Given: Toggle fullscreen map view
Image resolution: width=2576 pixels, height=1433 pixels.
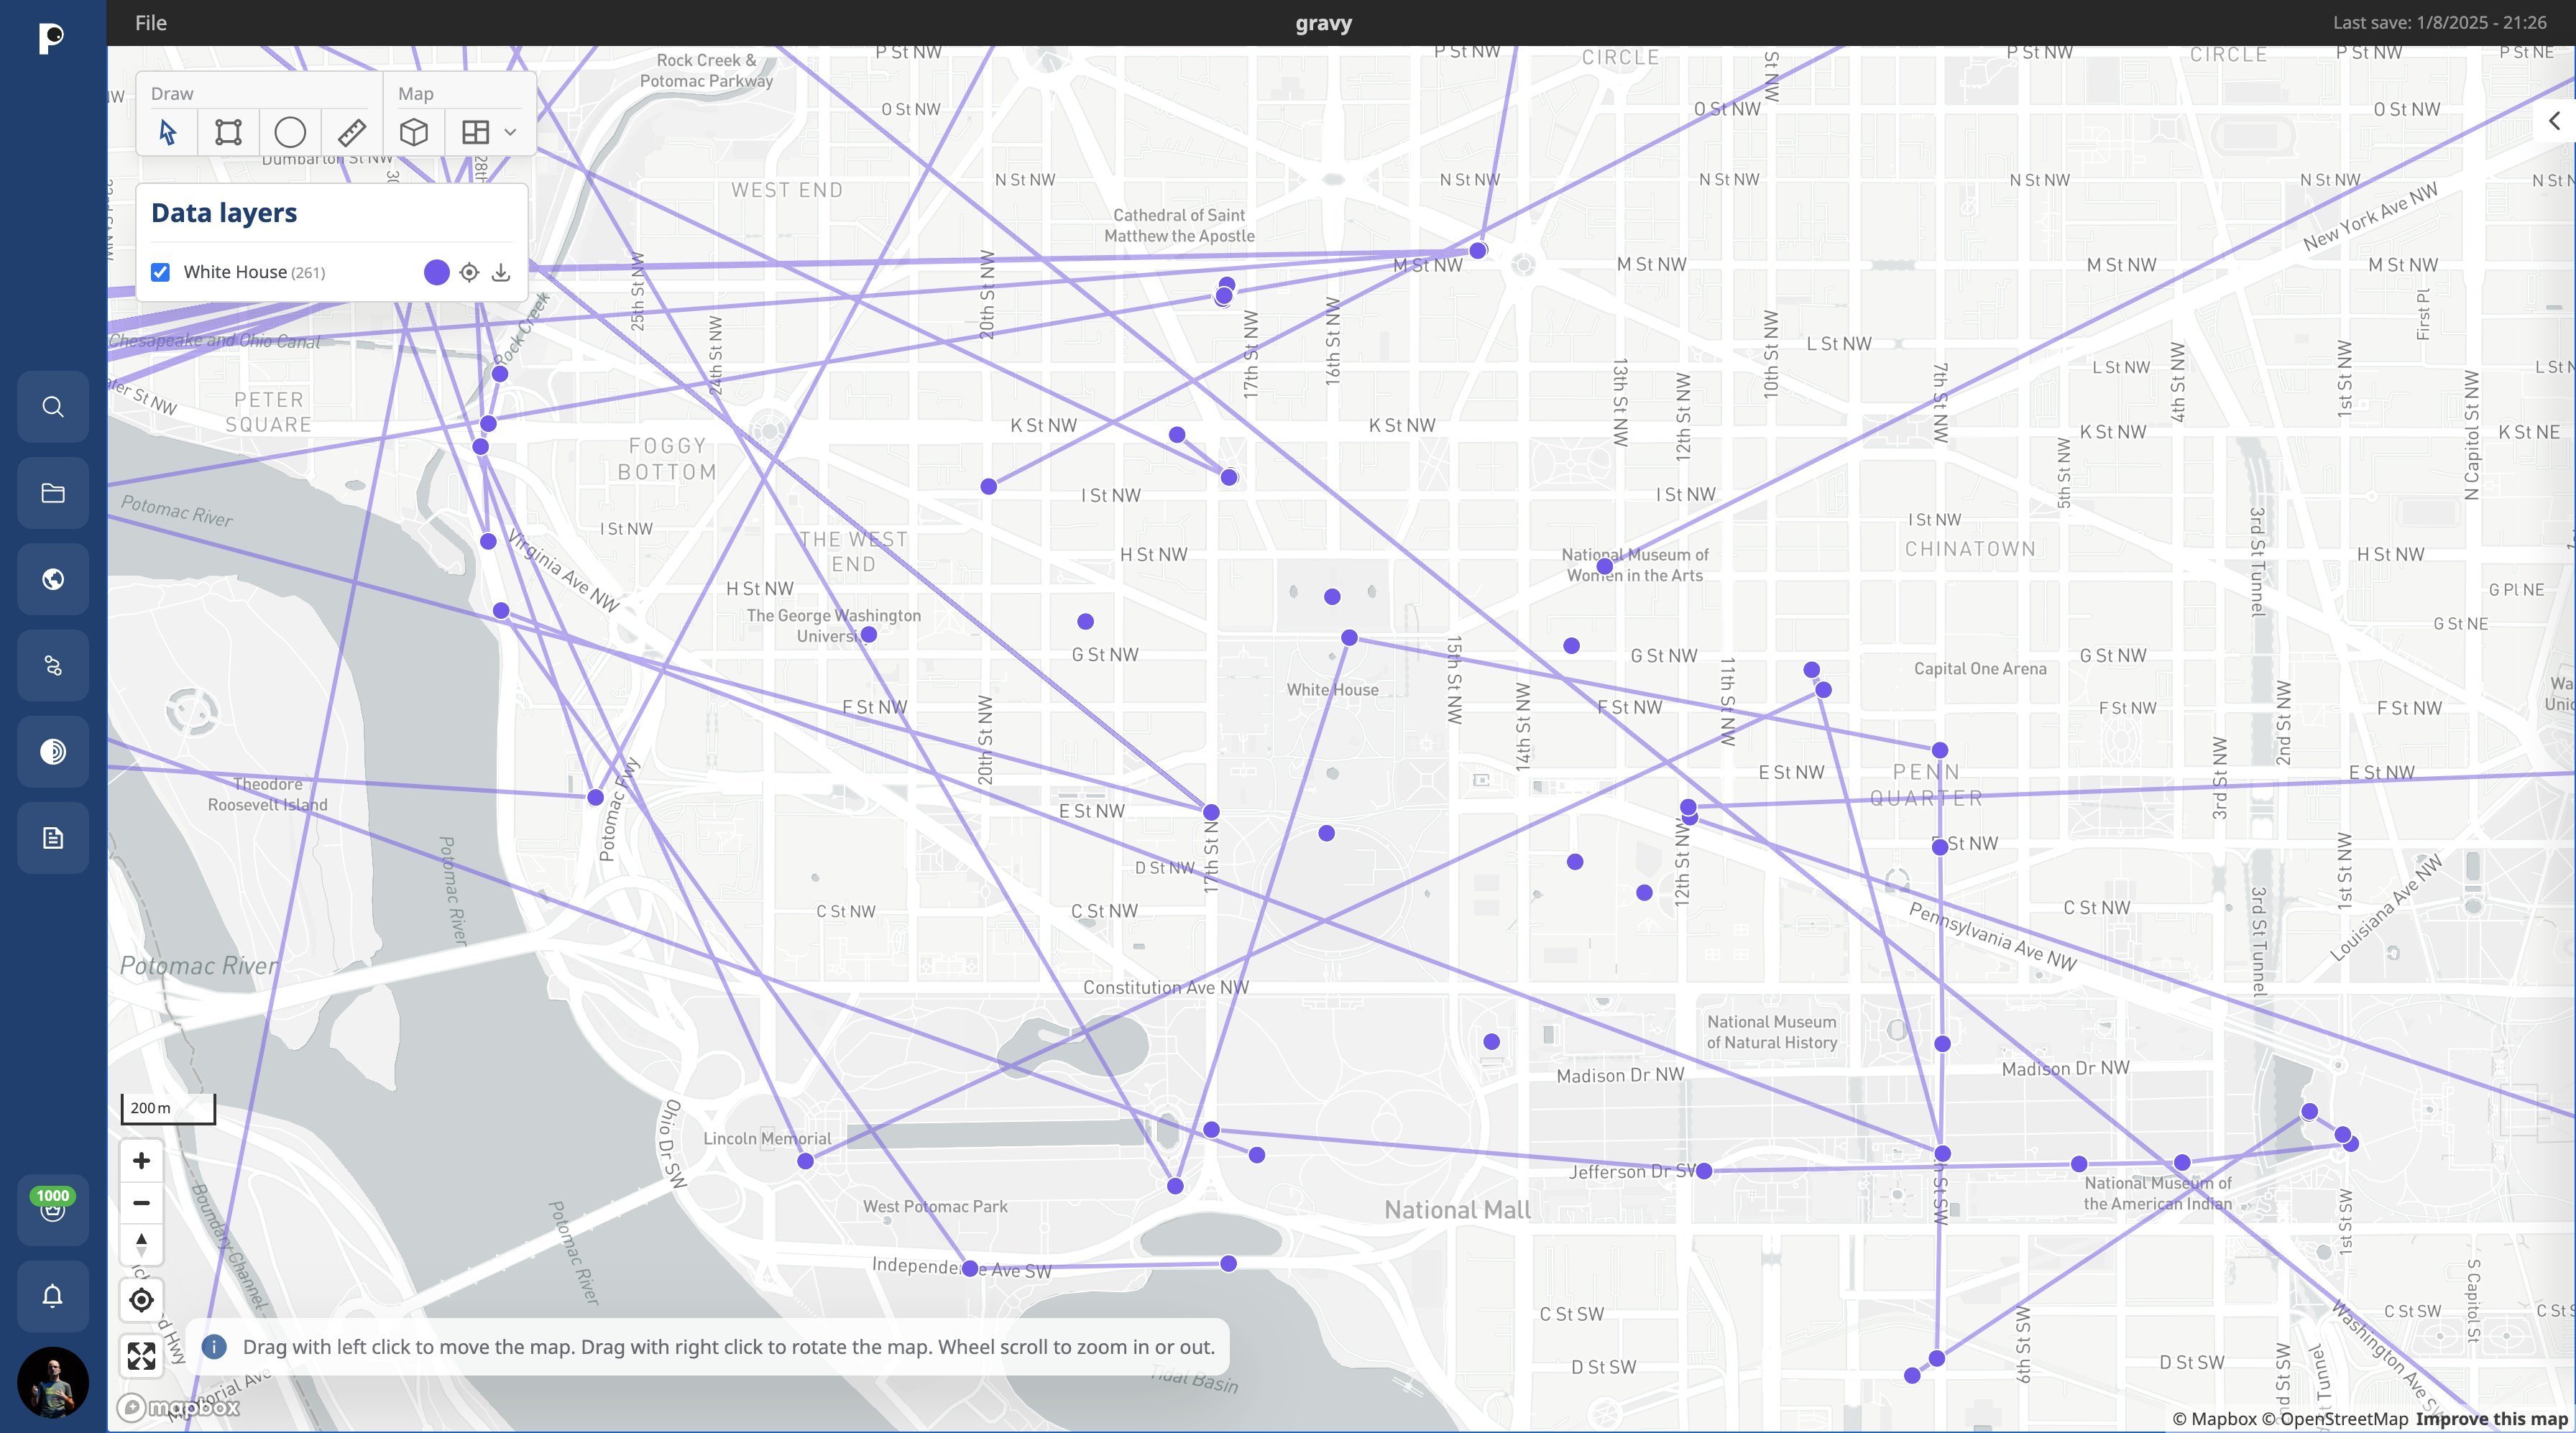Looking at the screenshot, I should (x=141, y=1356).
